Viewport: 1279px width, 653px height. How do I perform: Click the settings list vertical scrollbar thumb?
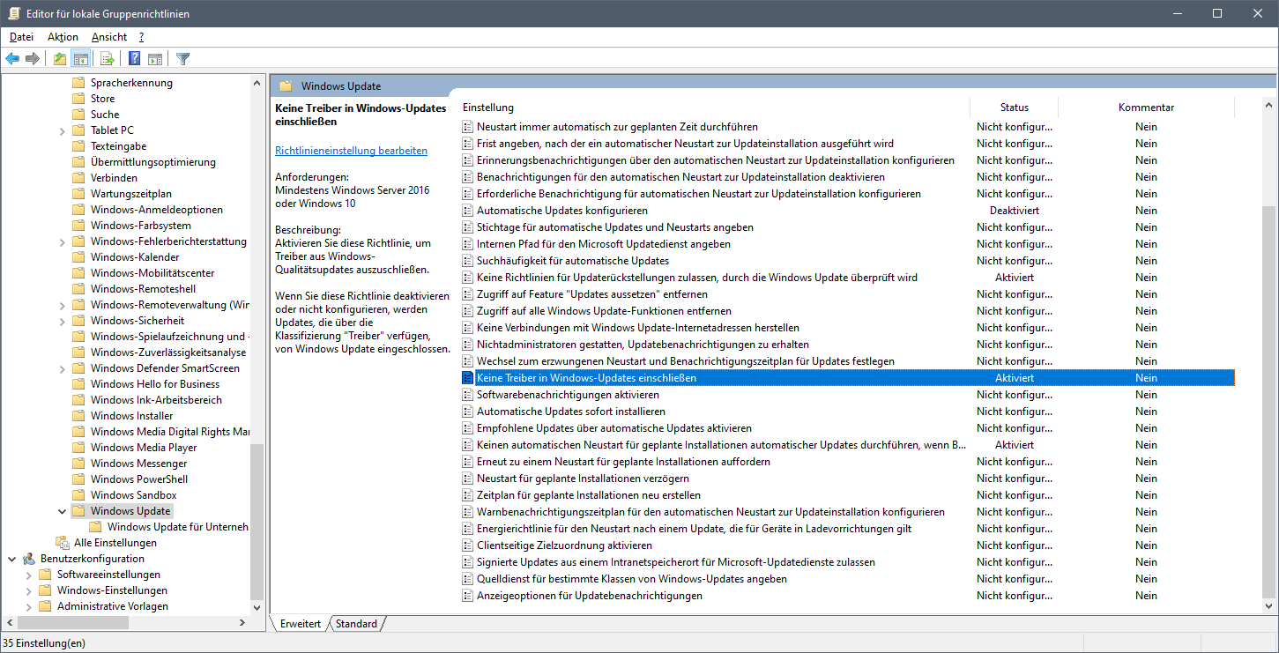(x=1269, y=402)
